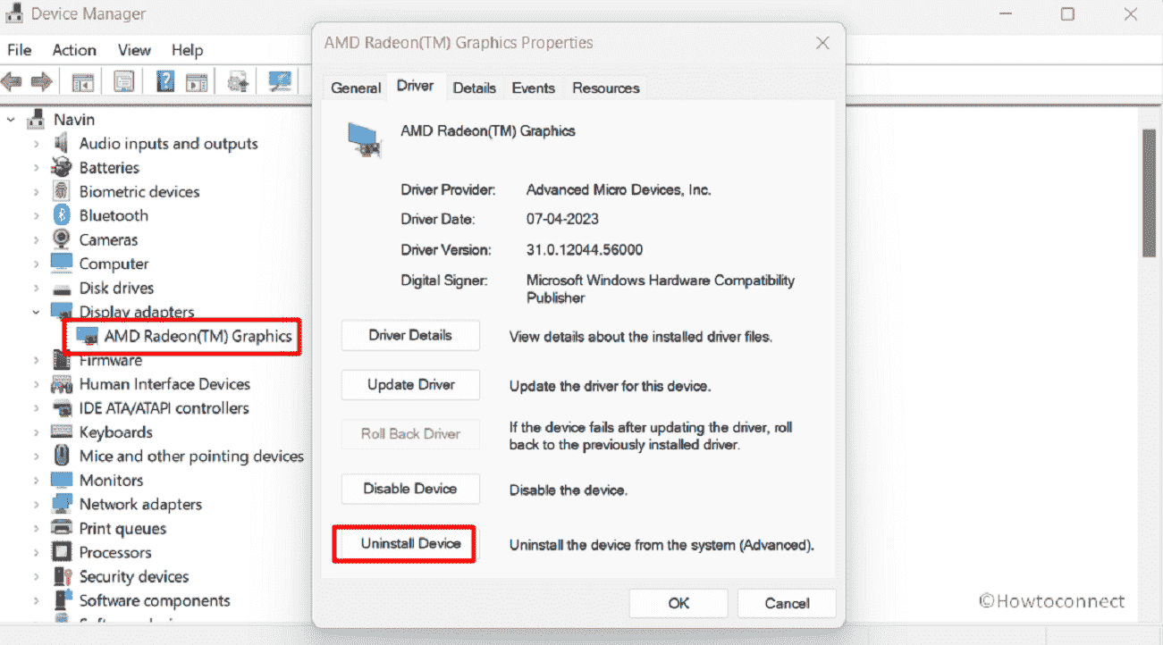Open the Help menu
The width and height of the screenshot is (1163, 645).
click(188, 50)
